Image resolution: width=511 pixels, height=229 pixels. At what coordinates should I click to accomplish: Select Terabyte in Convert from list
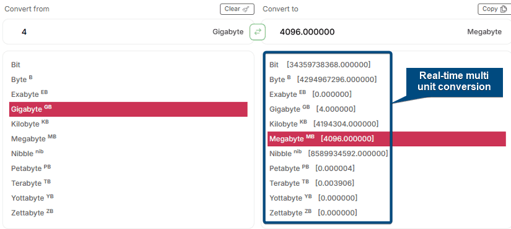pos(128,183)
